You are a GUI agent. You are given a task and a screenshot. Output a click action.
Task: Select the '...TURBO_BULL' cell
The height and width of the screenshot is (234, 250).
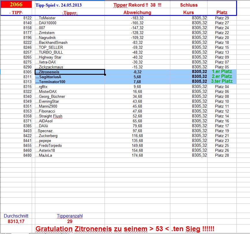coord(70,52)
